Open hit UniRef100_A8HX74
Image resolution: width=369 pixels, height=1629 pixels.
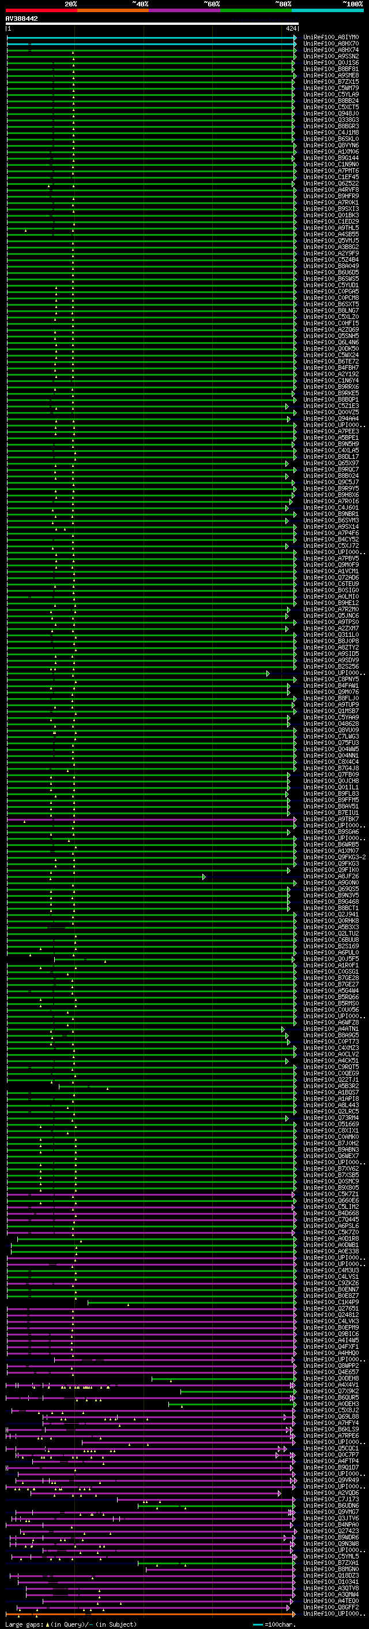coord(331,50)
